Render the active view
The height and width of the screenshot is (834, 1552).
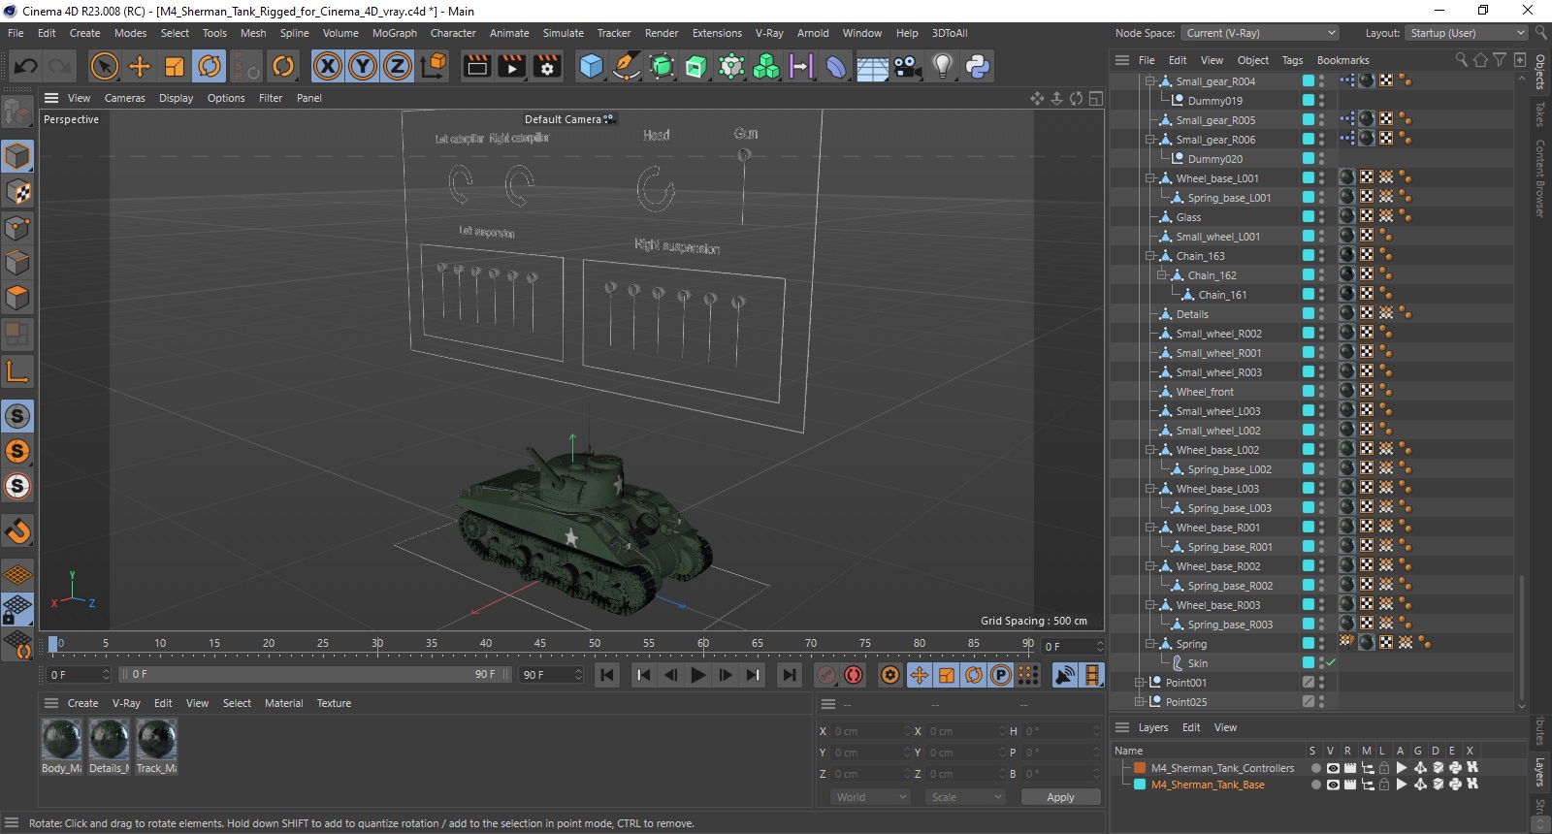[477, 66]
